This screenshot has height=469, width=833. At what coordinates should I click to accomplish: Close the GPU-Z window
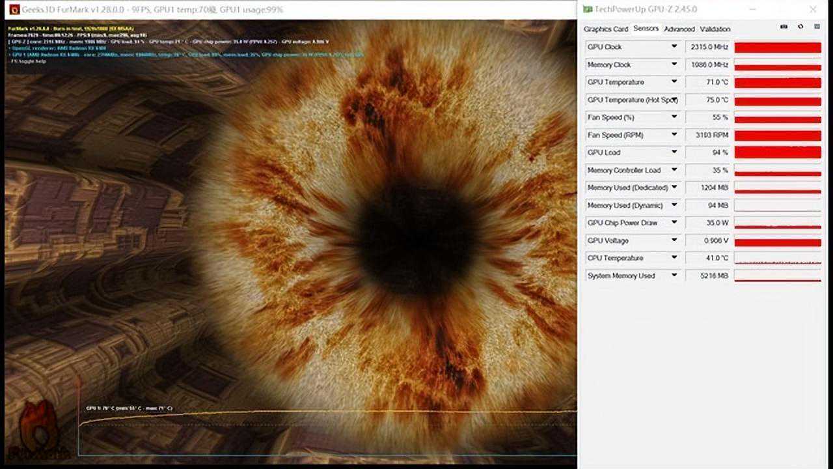coord(813,9)
